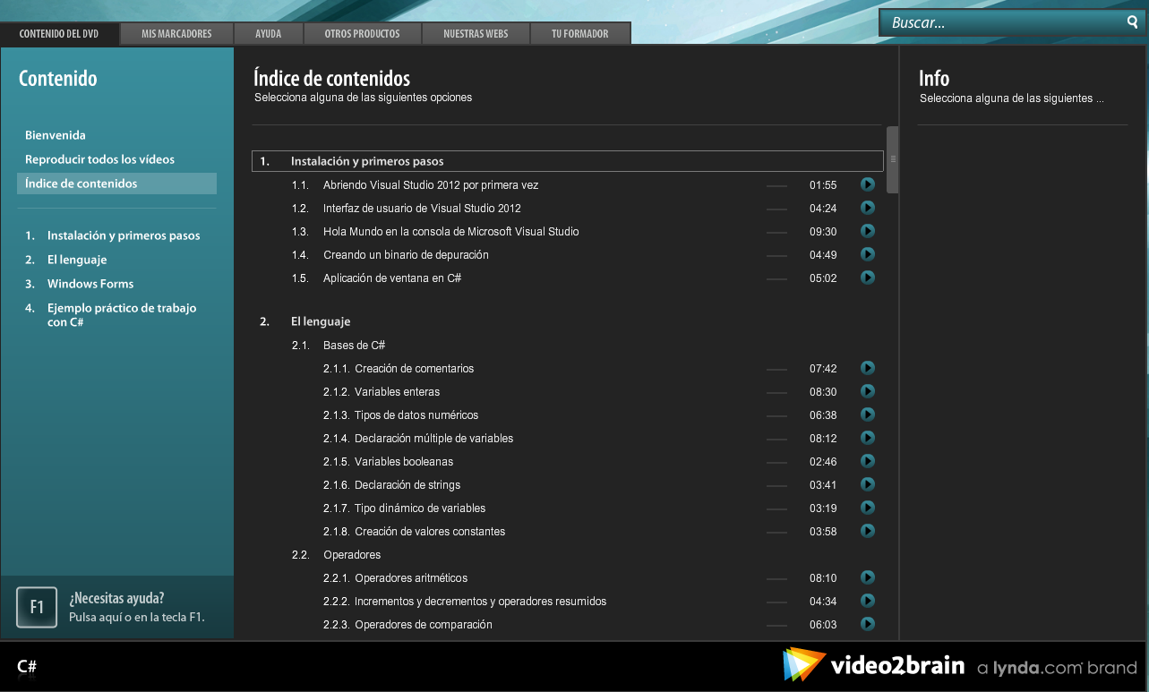Play video 2.1.1 Creación de comentarios
Screen dimensions: 1149x692
click(x=867, y=368)
